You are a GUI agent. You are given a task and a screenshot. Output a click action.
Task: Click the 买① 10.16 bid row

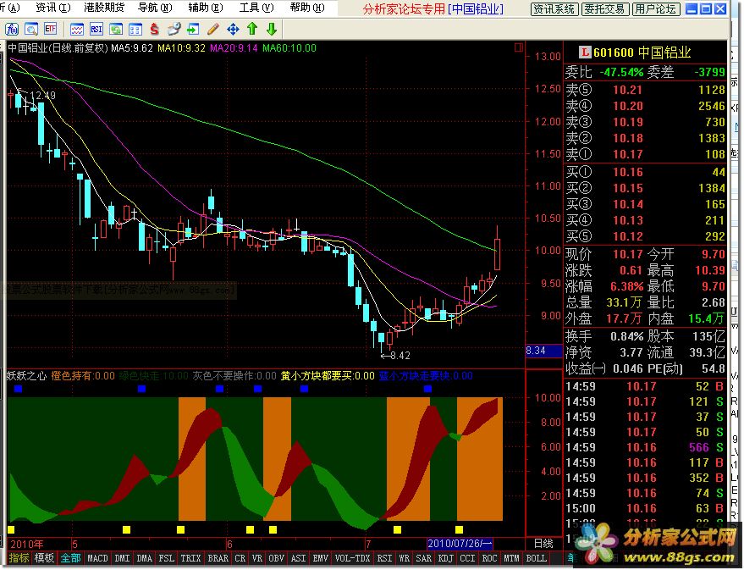pos(645,172)
